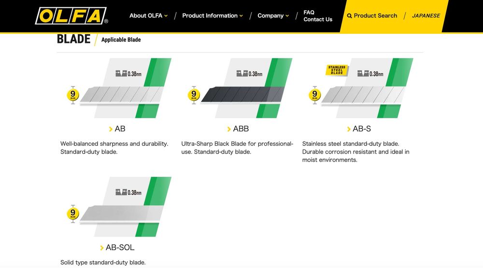Screen dimensions: 483x268
Task: Switch the site language to JAPANESE
Action: 426,16
